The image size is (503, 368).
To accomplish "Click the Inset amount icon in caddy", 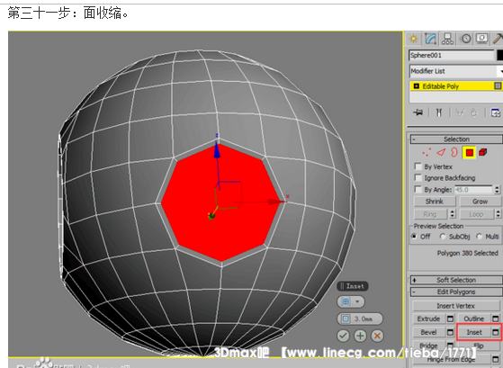I will click(x=346, y=319).
